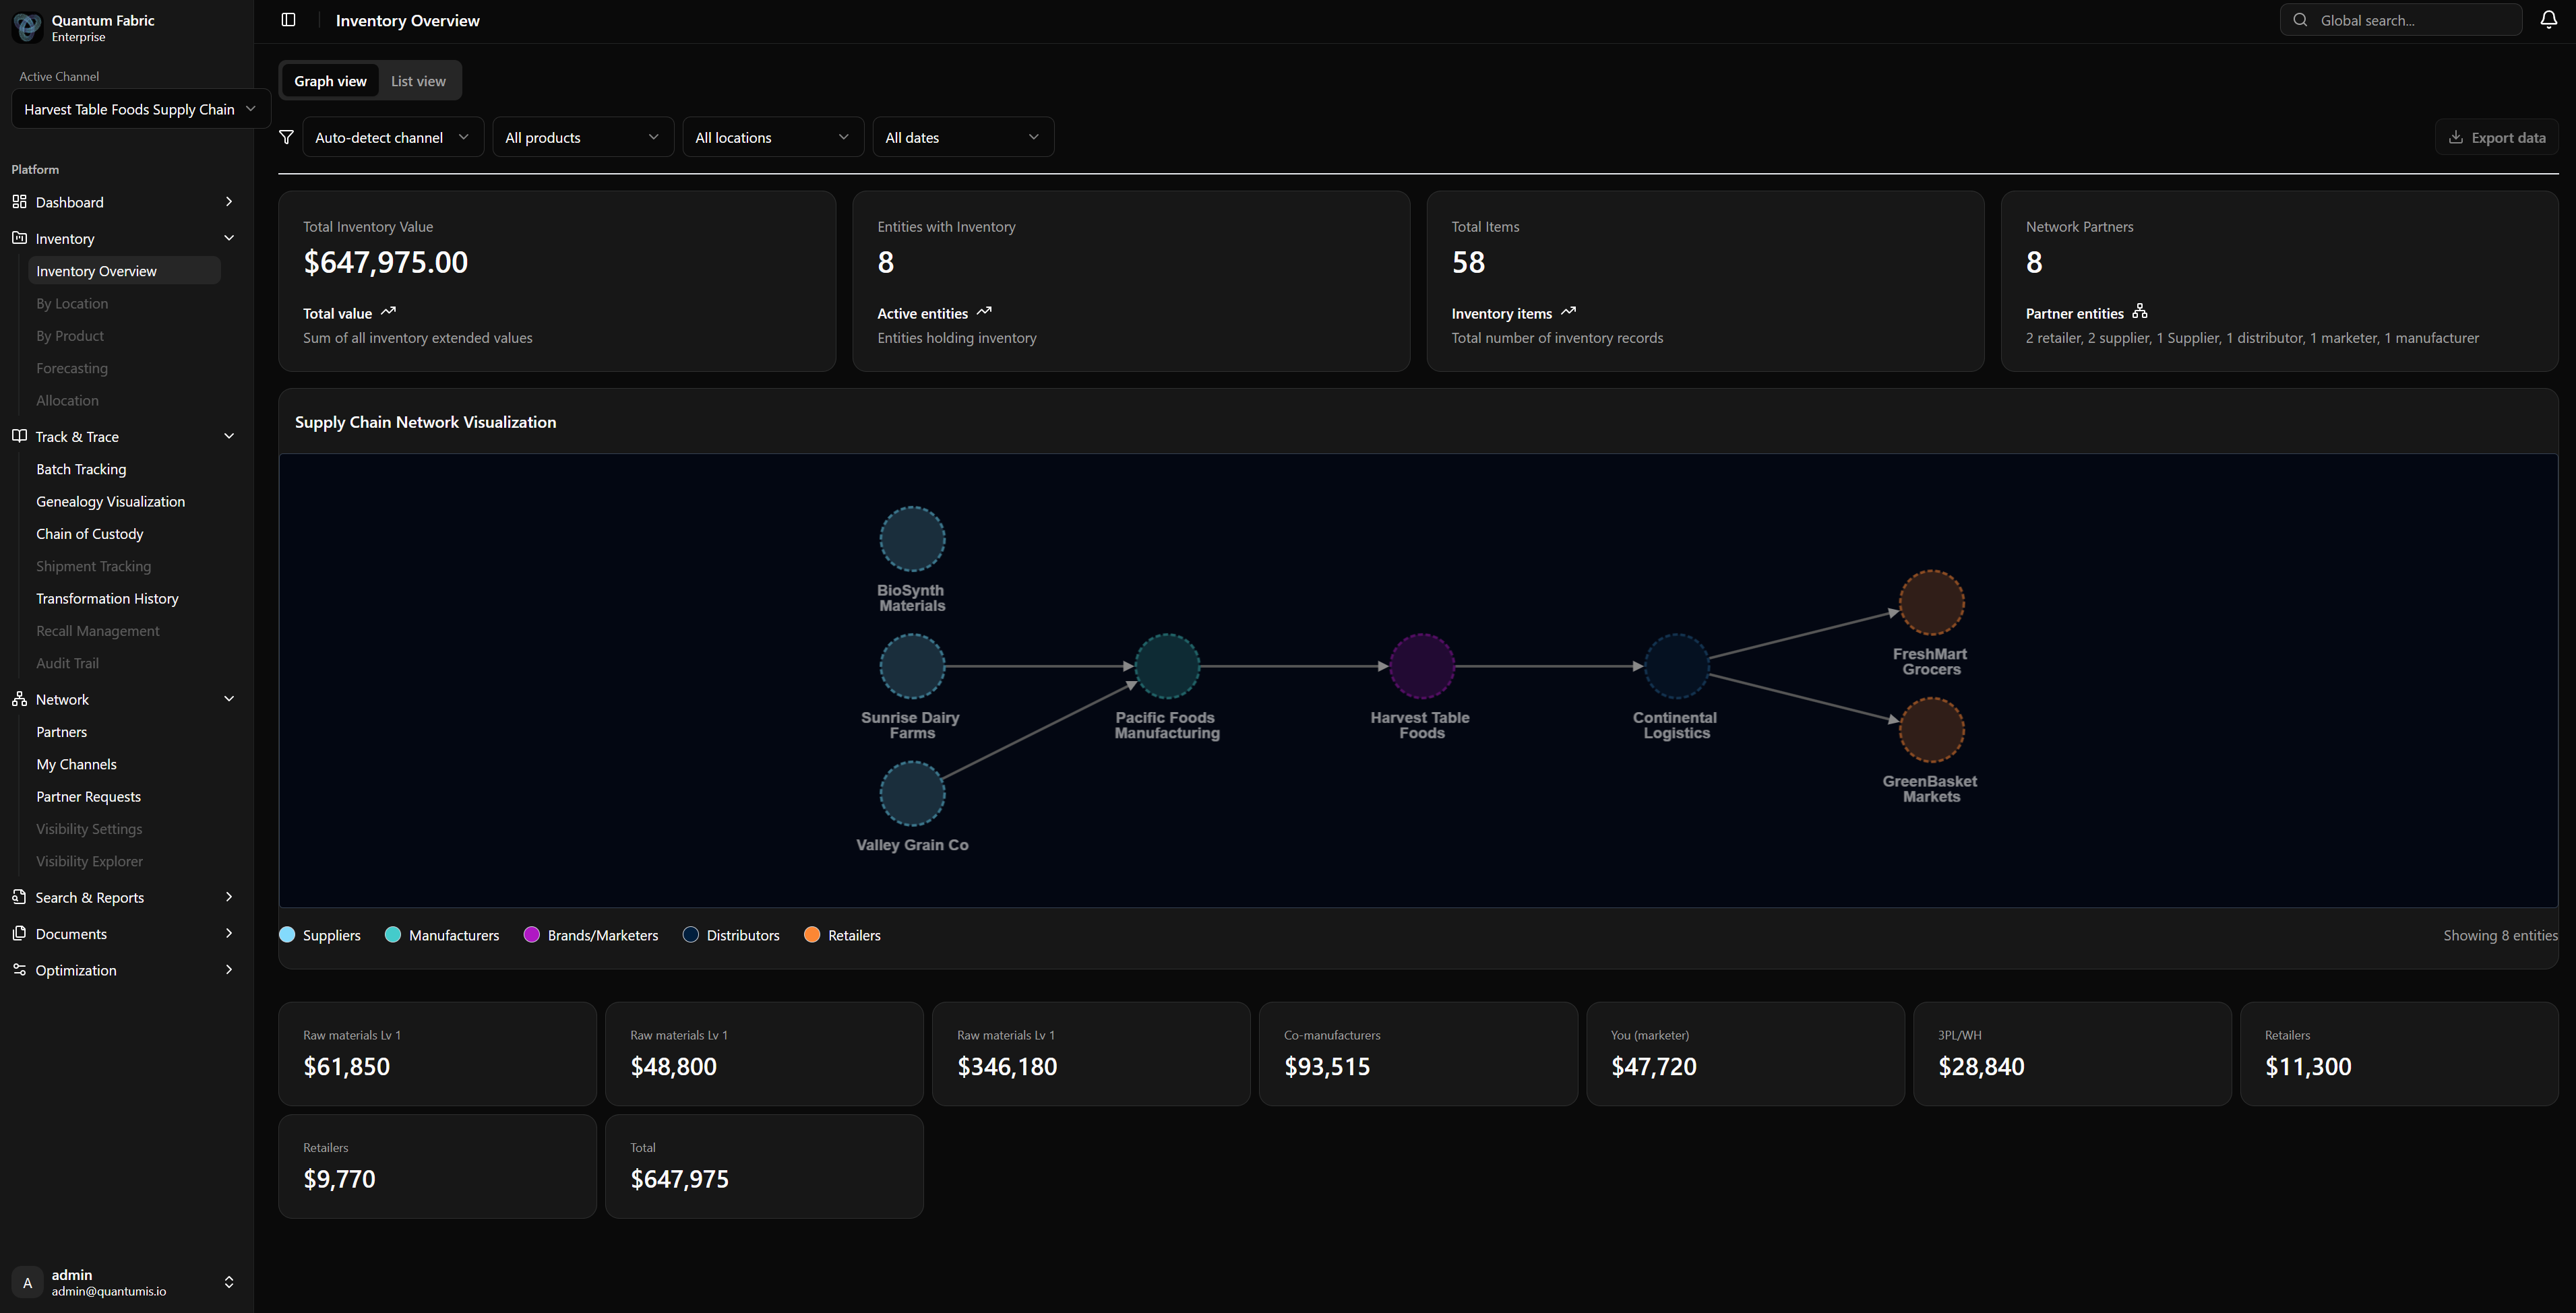2576x1313 pixels.
Task: Select the Dashboard icon in the sidebar
Action: pos(19,201)
